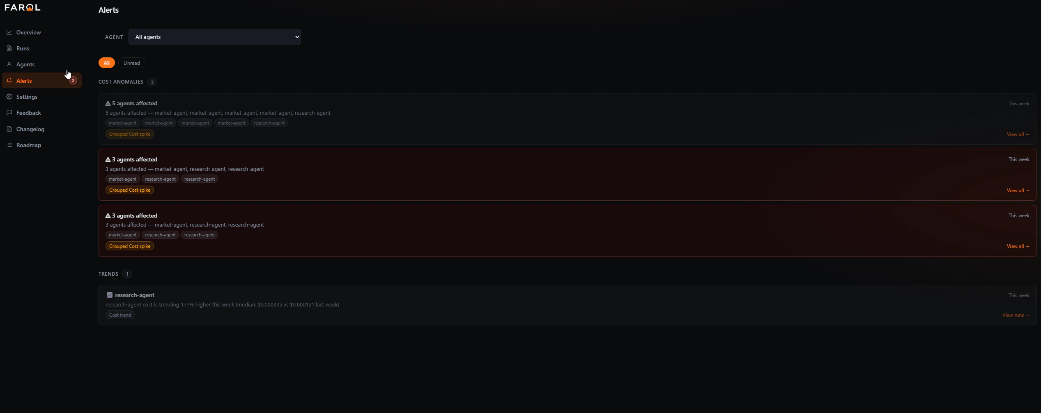Click the Runs document icon
The height and width of the screenshot is (413, 1041).
click(x=9, y=48)
